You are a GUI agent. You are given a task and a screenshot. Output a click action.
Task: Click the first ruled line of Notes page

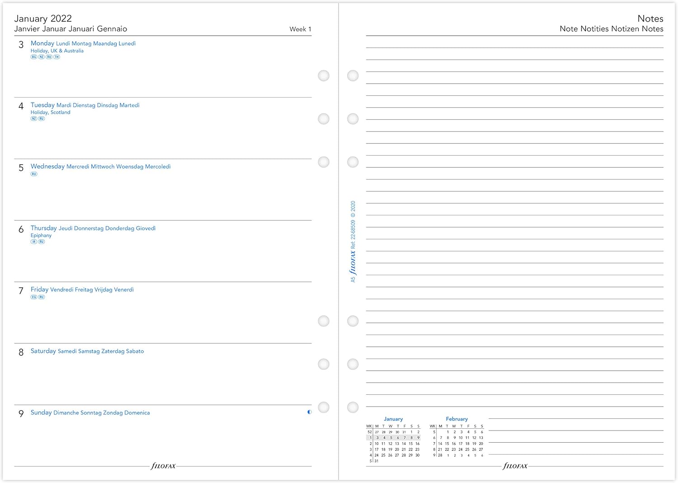tap(514, 47)
